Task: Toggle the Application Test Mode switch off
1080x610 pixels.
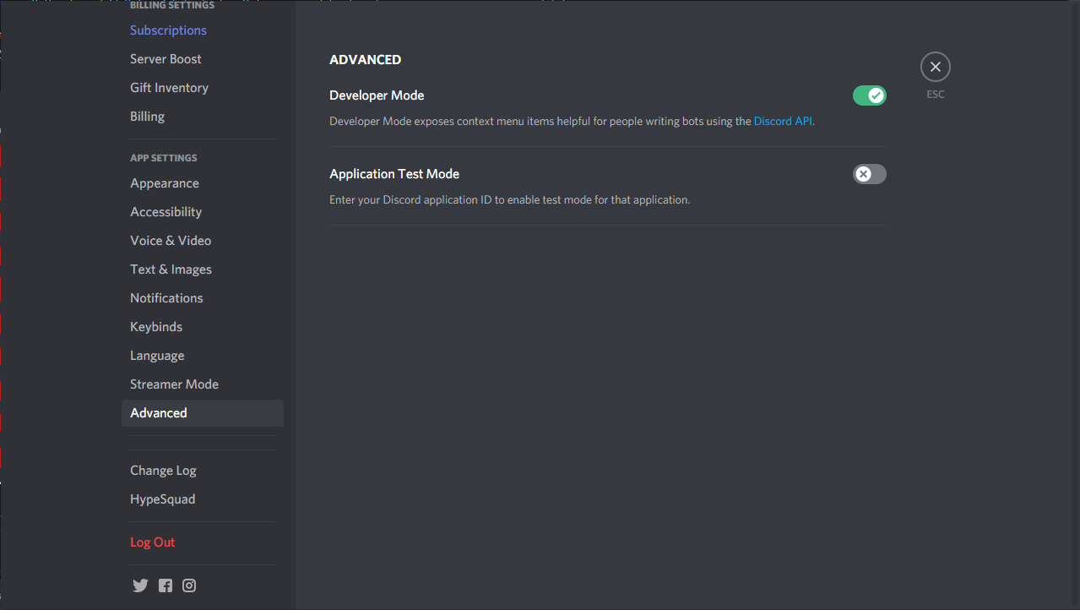Action: click(x=869, y=174)
